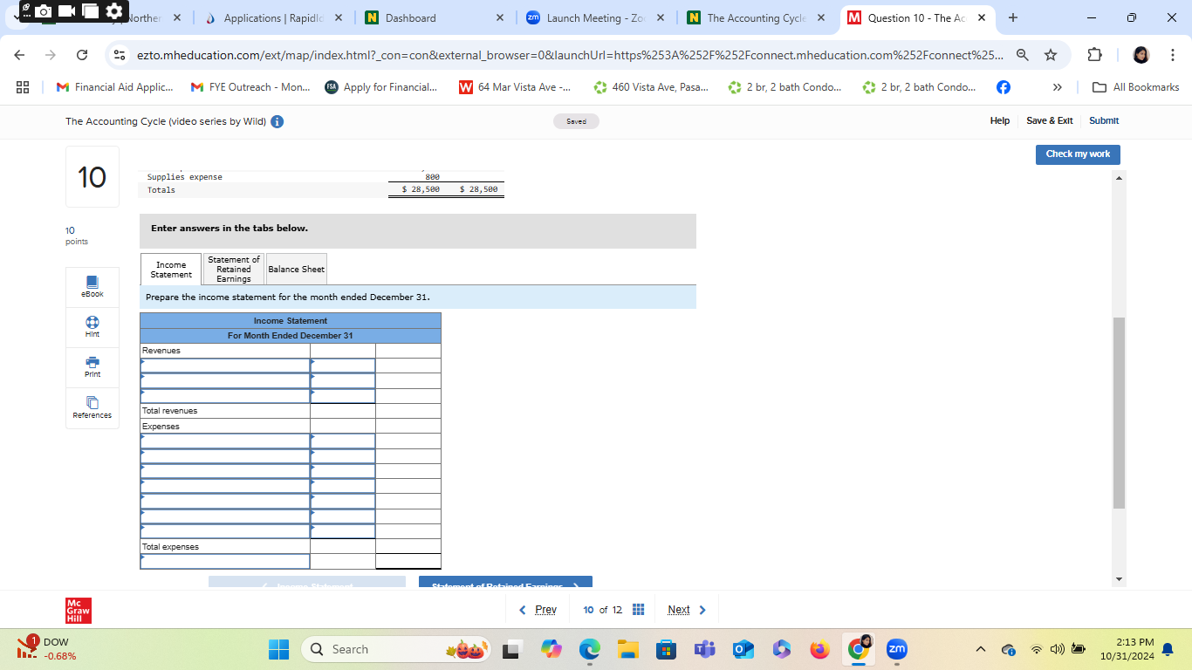Switch to the Dashboard browser tab
1192x670 pixels.
(x=434, y=17)
